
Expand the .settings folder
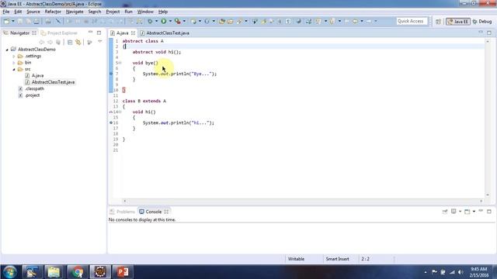14,57
